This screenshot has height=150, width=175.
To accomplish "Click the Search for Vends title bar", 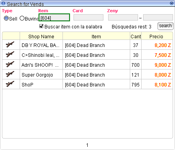I will tap(87, 4).
